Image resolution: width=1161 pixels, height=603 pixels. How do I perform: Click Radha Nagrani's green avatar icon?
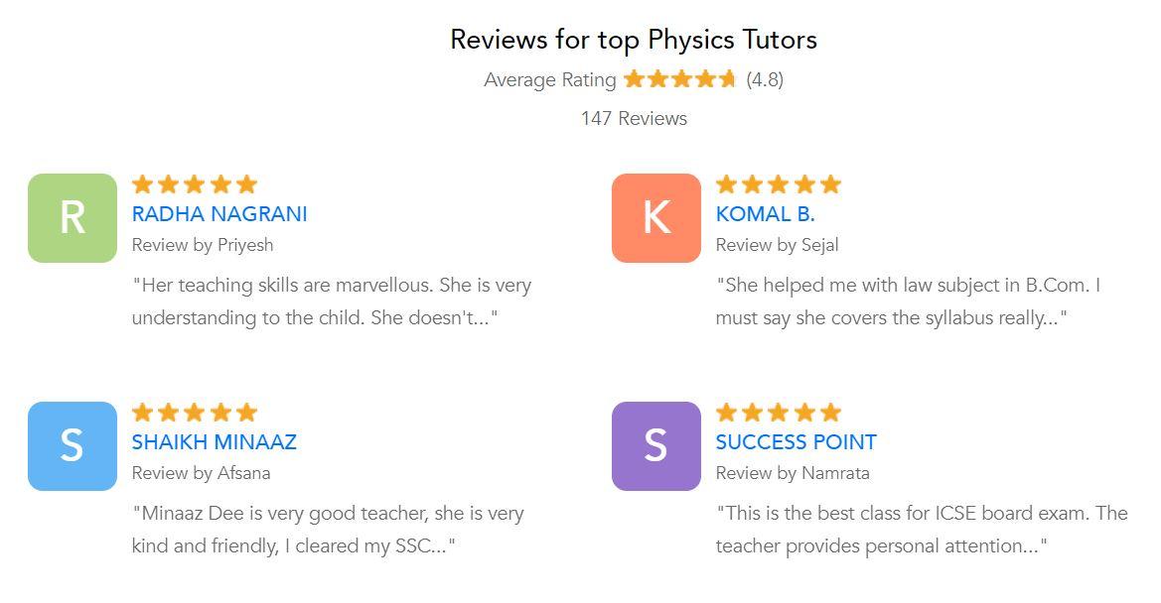click(71, 219)
